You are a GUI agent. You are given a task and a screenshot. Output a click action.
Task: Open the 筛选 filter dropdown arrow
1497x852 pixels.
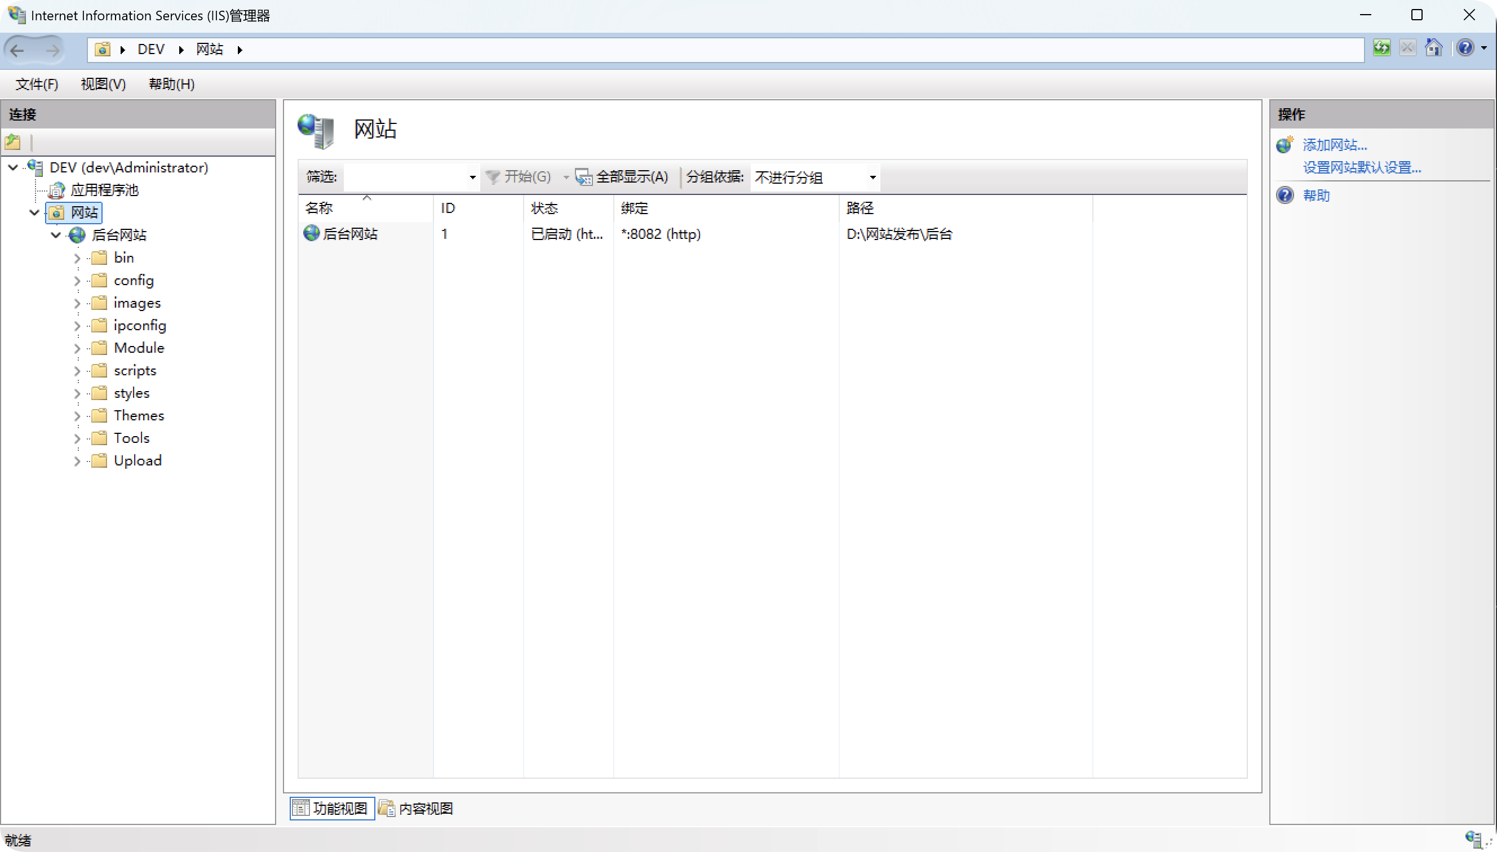click(472, 177)
